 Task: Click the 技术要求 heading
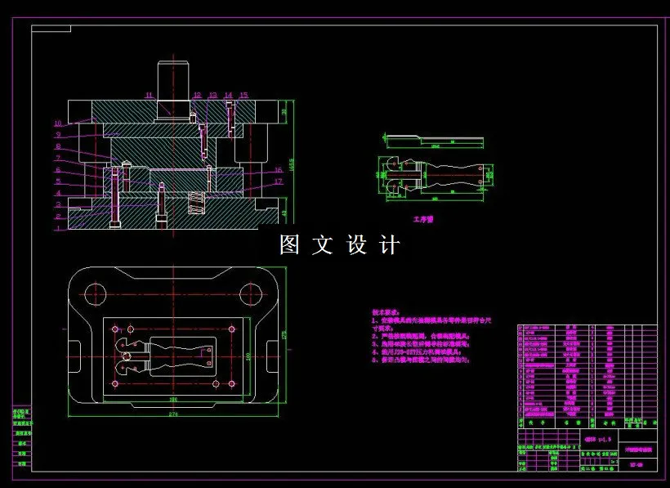click(x=385, y=313)
